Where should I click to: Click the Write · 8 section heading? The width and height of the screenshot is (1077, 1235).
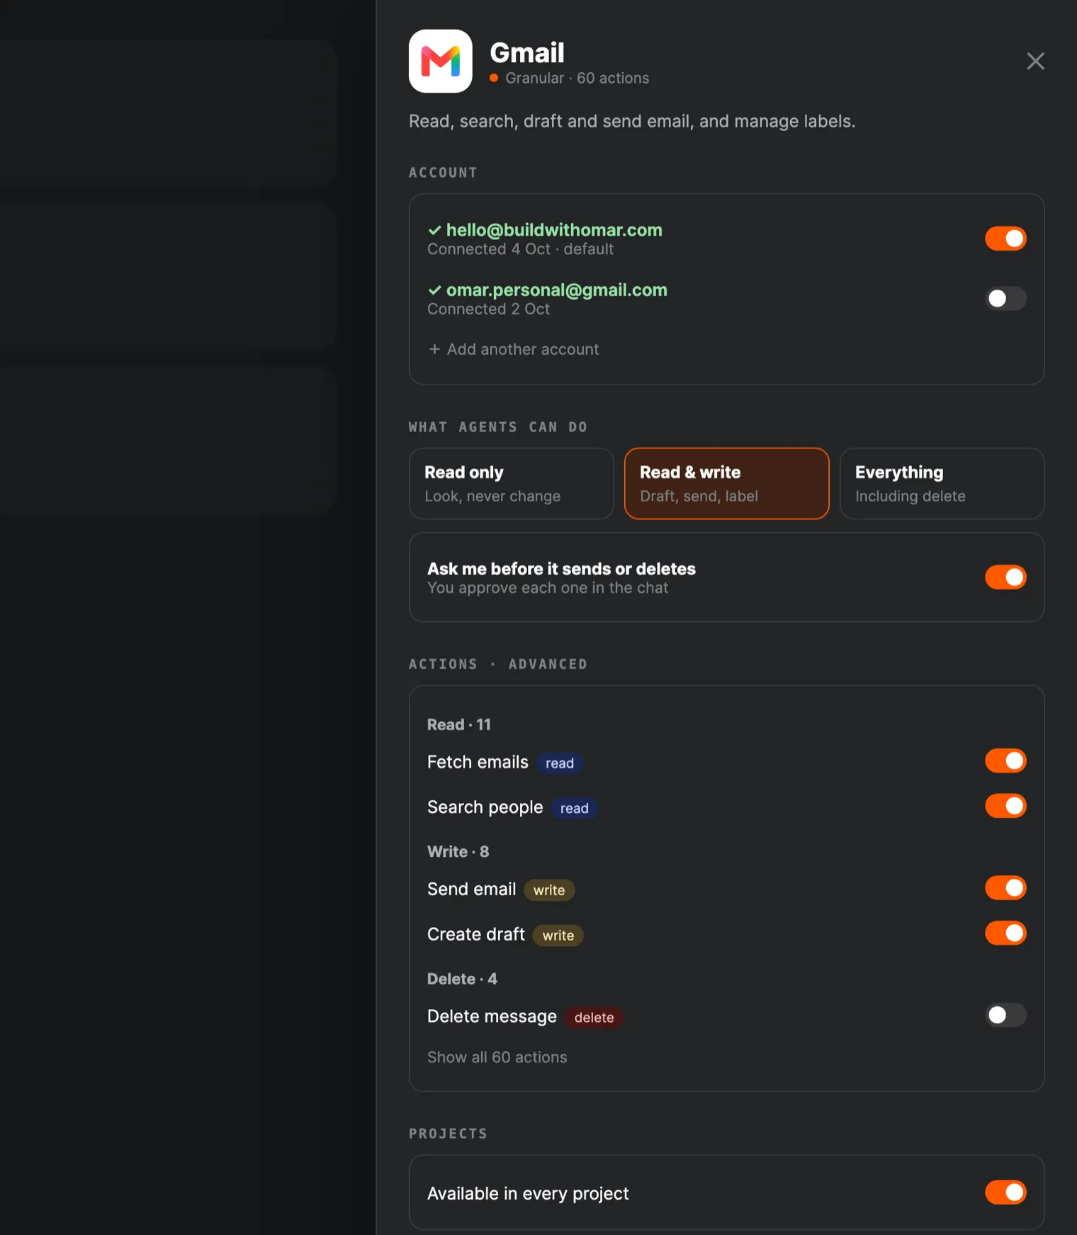(458, 852)
